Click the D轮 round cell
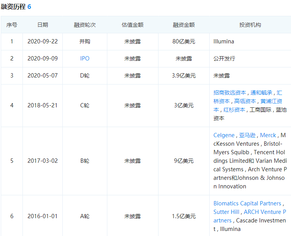Screen dimensions: 291x236 (84, 76)
